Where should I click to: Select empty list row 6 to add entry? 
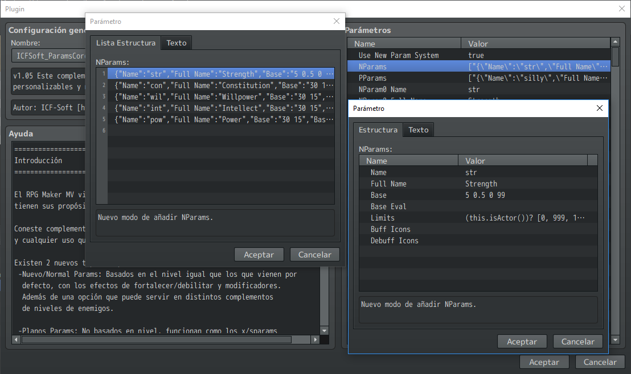[x=220, y=131]
